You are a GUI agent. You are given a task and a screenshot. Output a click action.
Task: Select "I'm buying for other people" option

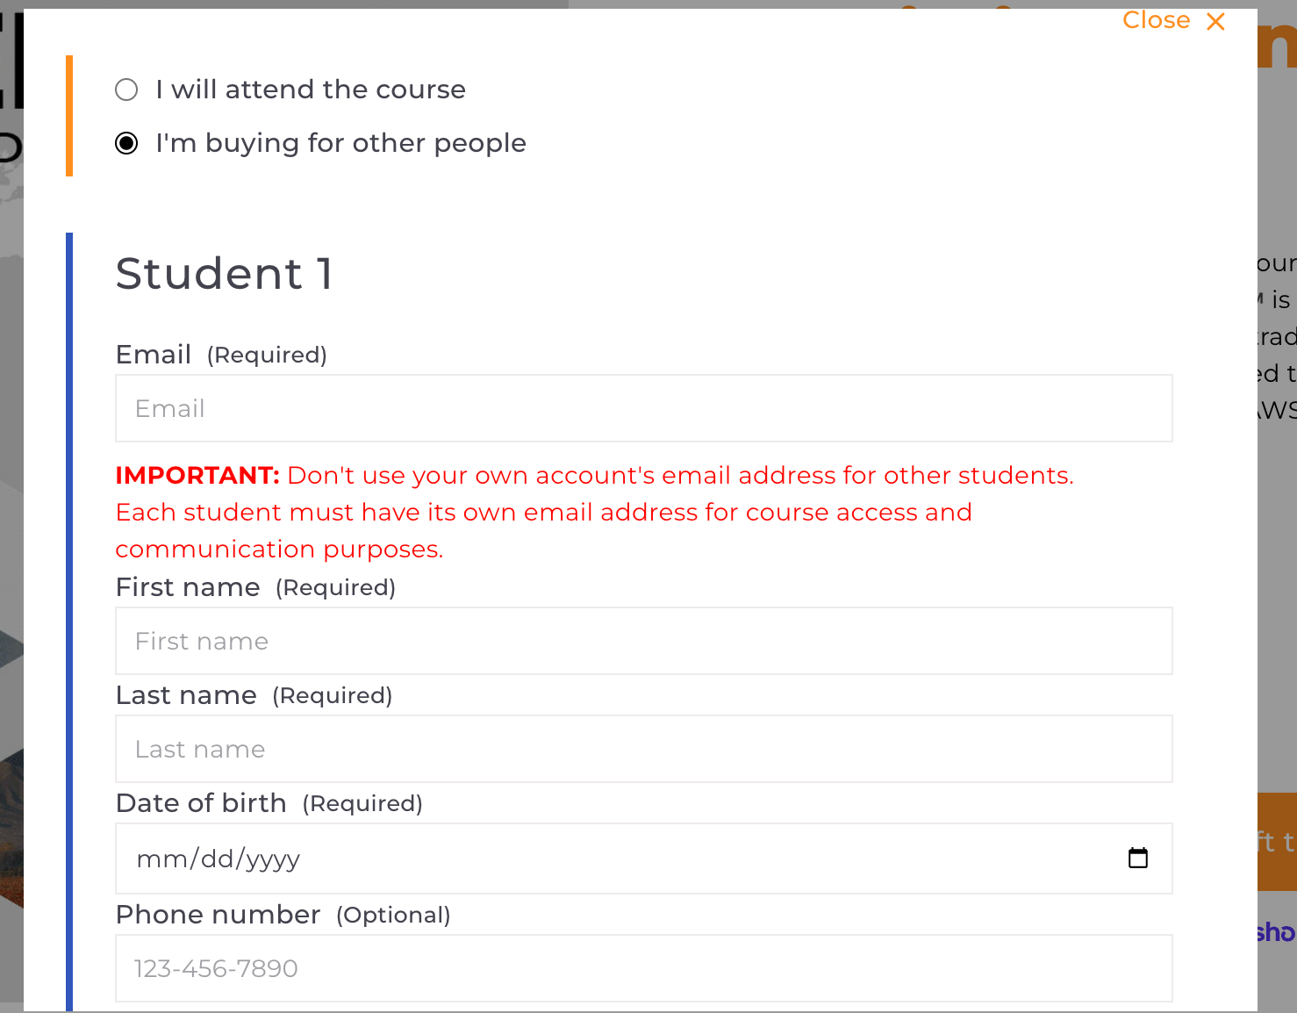pos(126,143)
